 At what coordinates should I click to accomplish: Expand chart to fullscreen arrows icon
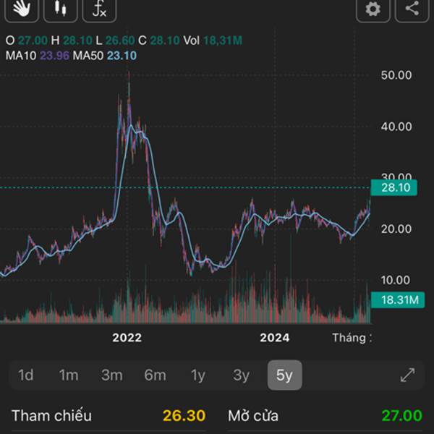pos(408,375)
